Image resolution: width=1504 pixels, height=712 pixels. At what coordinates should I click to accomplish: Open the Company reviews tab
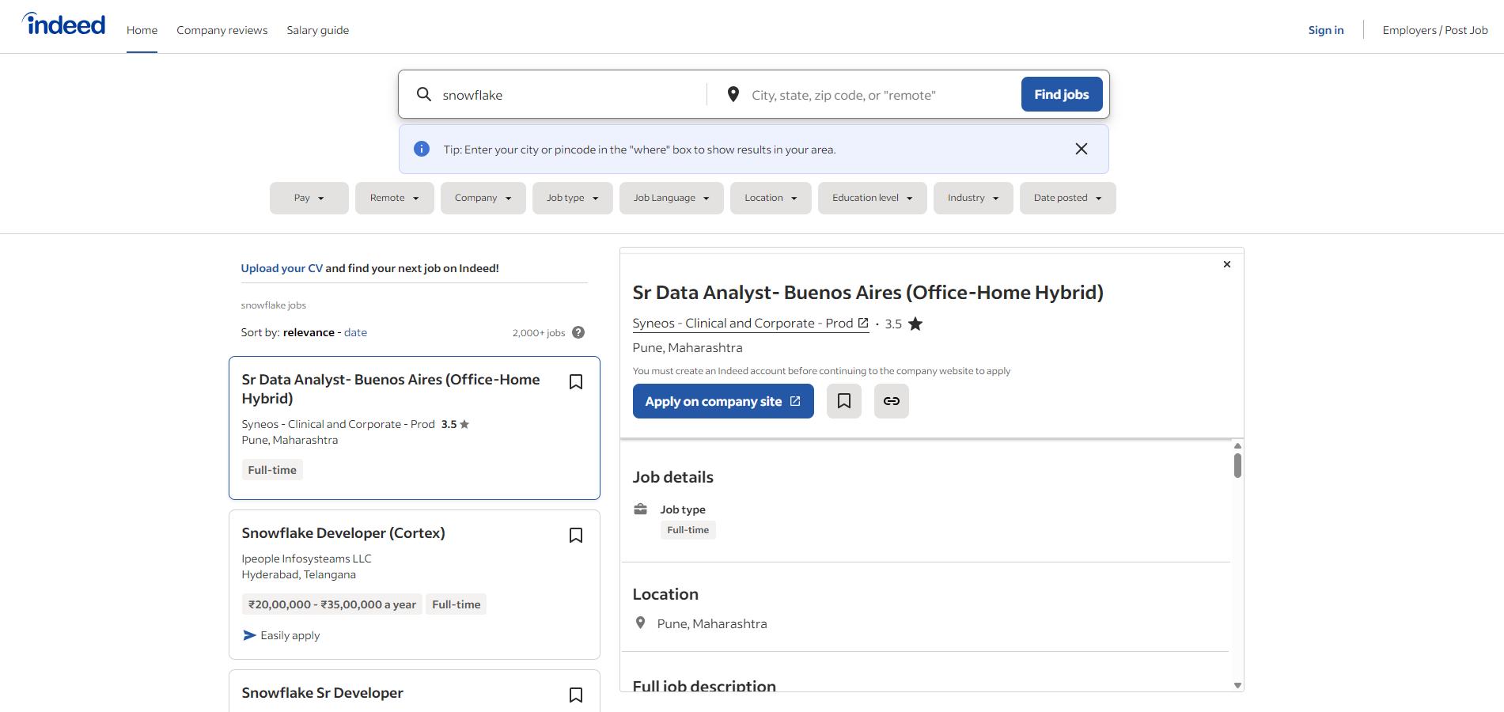click(x=222, y=30)
